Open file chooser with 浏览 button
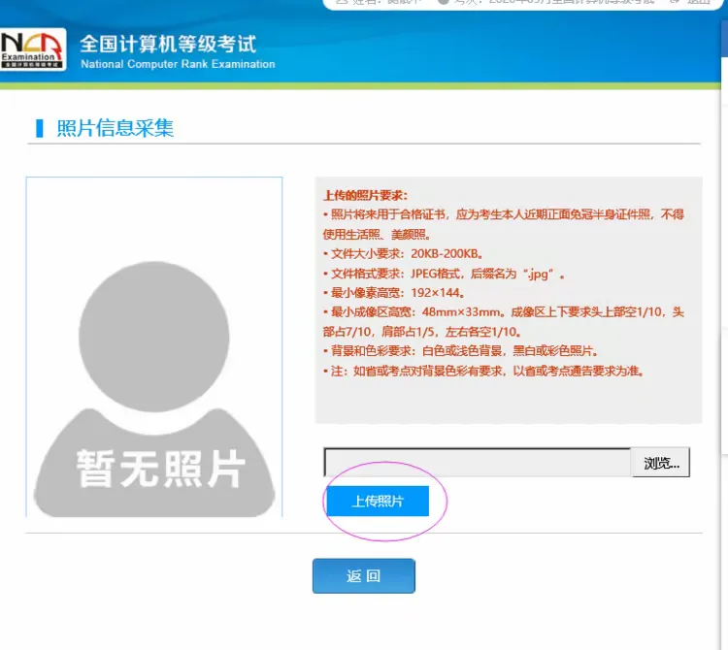This screenshot has width=728, height=650. pyautogui.click(x=660, y=463)
